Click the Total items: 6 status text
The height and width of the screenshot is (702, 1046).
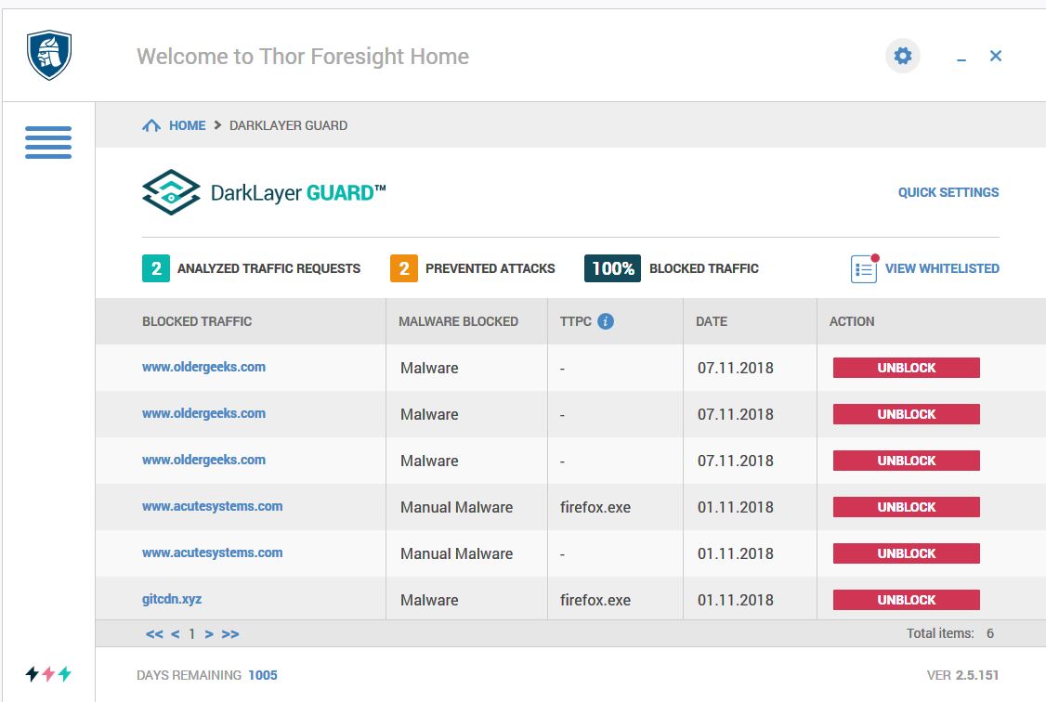coord(950,633)
